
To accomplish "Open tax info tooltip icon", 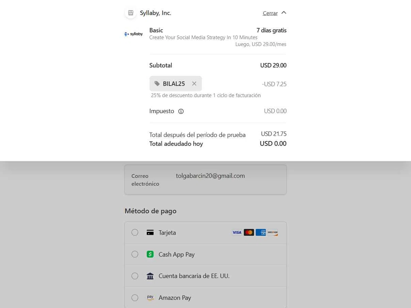I will [x=181, y=111].
